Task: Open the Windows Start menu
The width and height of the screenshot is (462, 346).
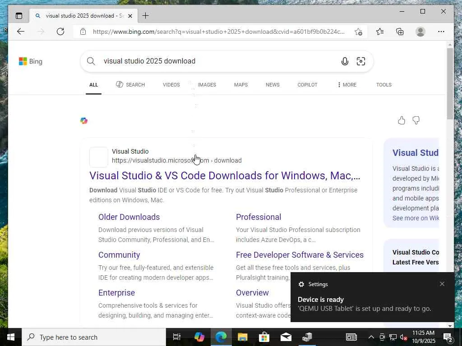Action: point(11,337)
